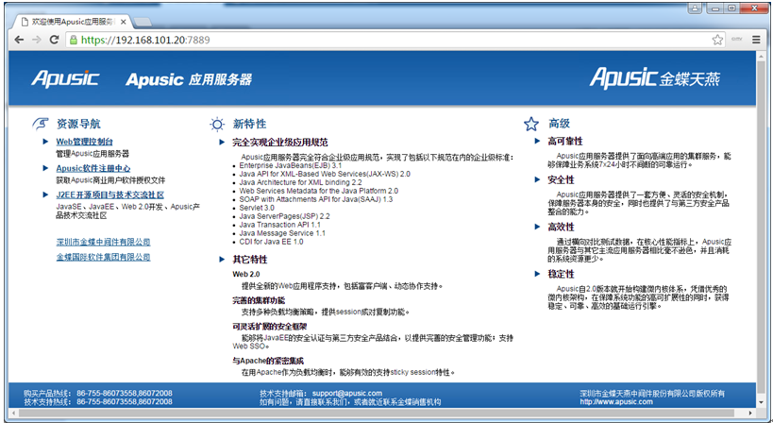Viewport: 773px width, 423px height.
Task: Click the Web 2.0 subheading
Action: coord(246,274)
